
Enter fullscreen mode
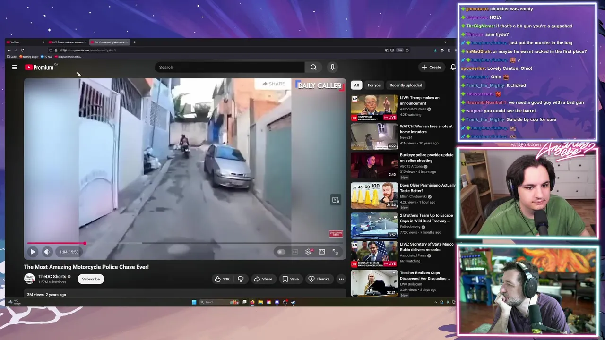335,252
